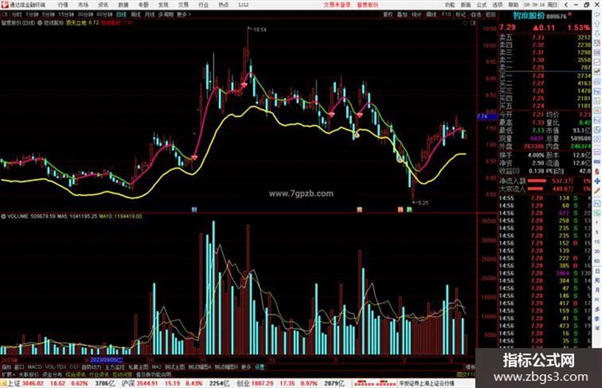The width and height of the screenshot is (602, 388).
Task: Open the 关联报价 tab
Action: point(29,374)
